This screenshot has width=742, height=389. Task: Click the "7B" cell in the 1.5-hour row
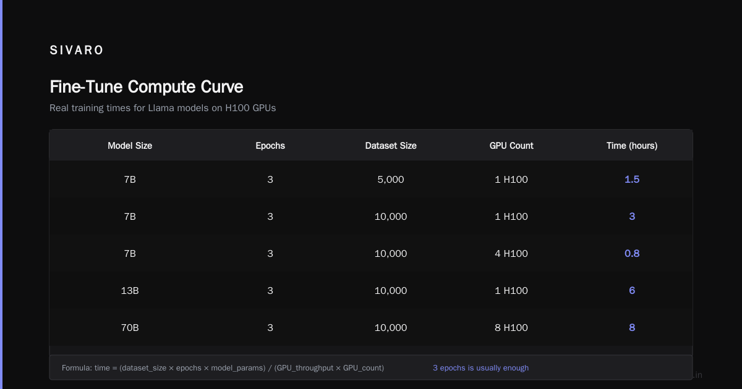pyautogui.click(x=130, y=180)
